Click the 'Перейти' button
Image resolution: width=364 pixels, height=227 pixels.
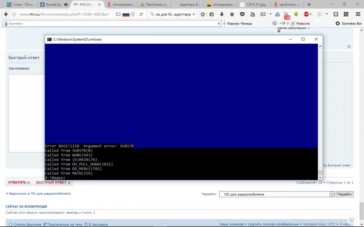[x=344, y=194]
